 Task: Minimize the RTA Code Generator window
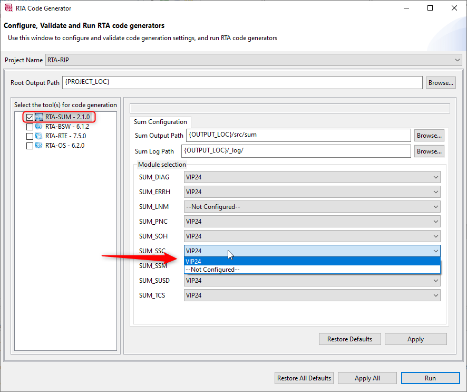406,8
